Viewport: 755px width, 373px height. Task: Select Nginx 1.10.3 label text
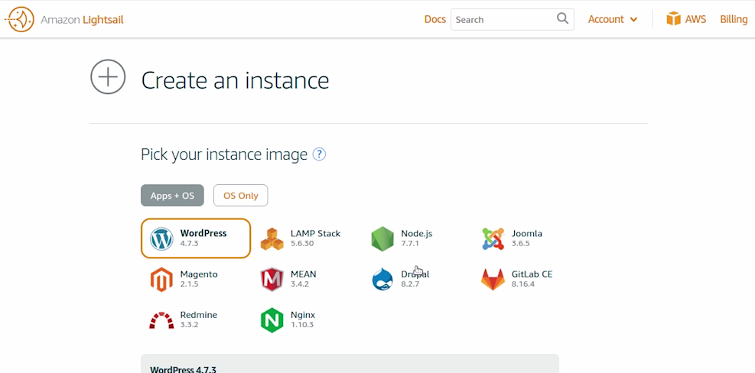click(x=303, y=319)
